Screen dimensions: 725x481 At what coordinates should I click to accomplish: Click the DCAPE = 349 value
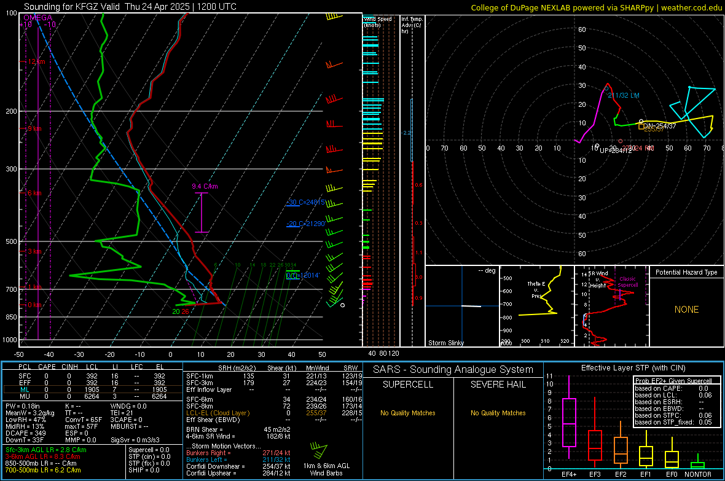[26, 433]
